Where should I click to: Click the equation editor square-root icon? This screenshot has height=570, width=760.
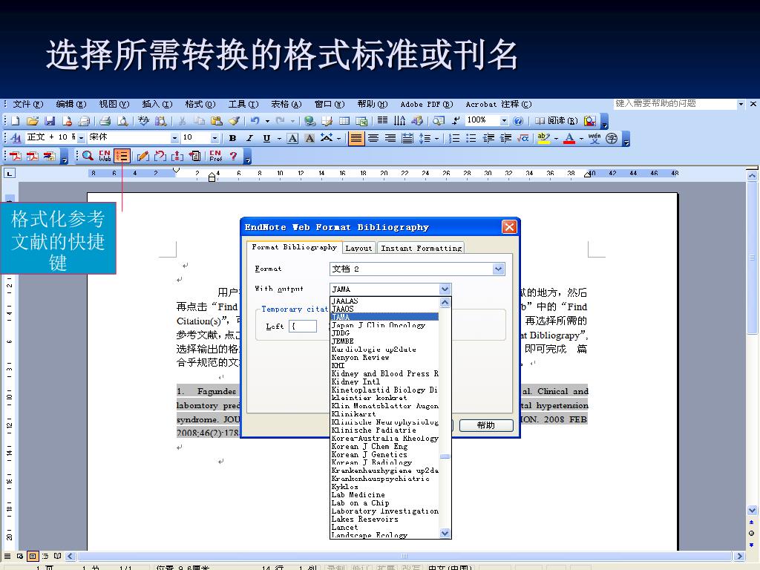[x=523, y=138]
